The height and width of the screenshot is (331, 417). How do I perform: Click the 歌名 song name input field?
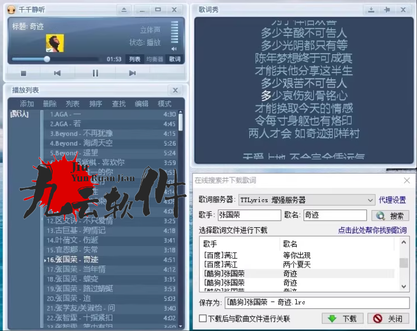point(335,215)
